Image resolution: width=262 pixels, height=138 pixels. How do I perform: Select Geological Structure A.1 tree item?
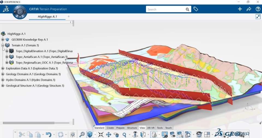[x=35, y=86]
